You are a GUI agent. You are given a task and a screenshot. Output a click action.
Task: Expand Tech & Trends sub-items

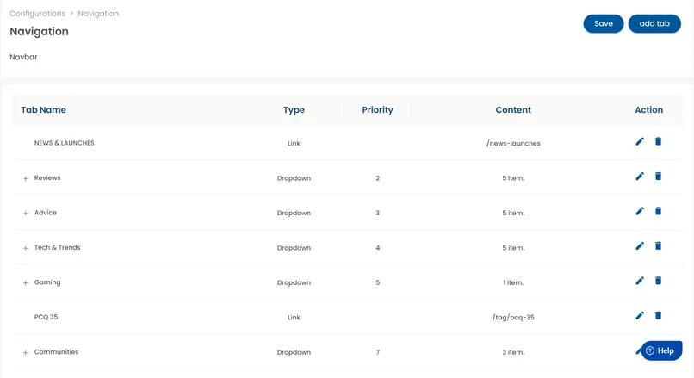[x=26, y=248]
